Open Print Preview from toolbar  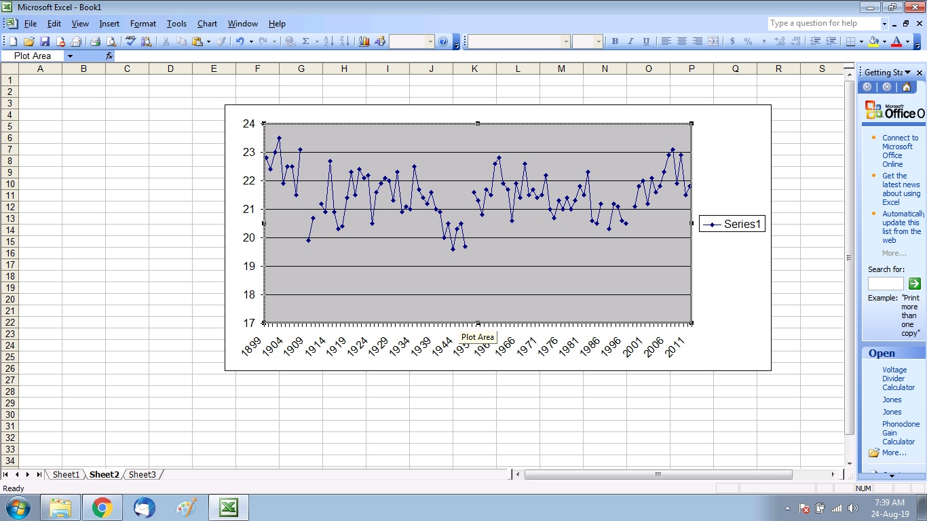pos(111,41)
